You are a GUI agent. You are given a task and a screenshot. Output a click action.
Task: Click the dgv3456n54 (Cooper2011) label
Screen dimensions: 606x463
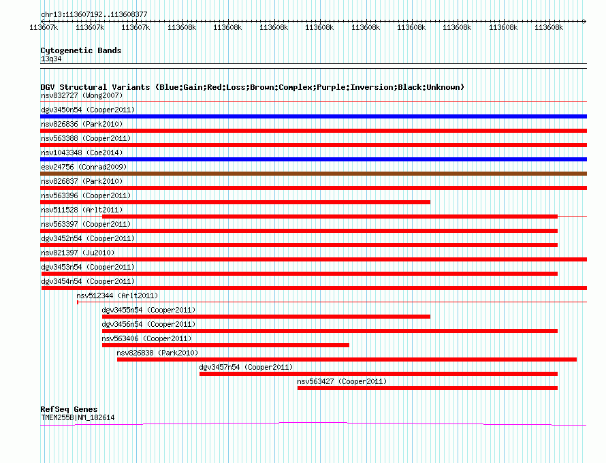(x=148, y=324)
